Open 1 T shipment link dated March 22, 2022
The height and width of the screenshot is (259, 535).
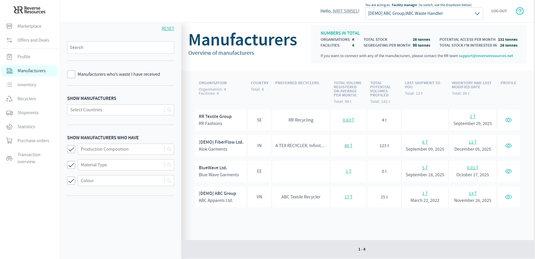(x=425, y=193)
